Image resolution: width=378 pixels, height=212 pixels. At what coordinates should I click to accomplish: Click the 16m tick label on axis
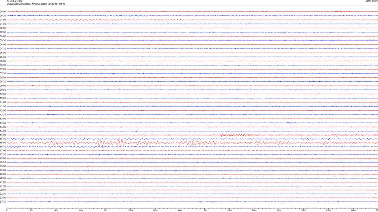(x=205, y=210)
